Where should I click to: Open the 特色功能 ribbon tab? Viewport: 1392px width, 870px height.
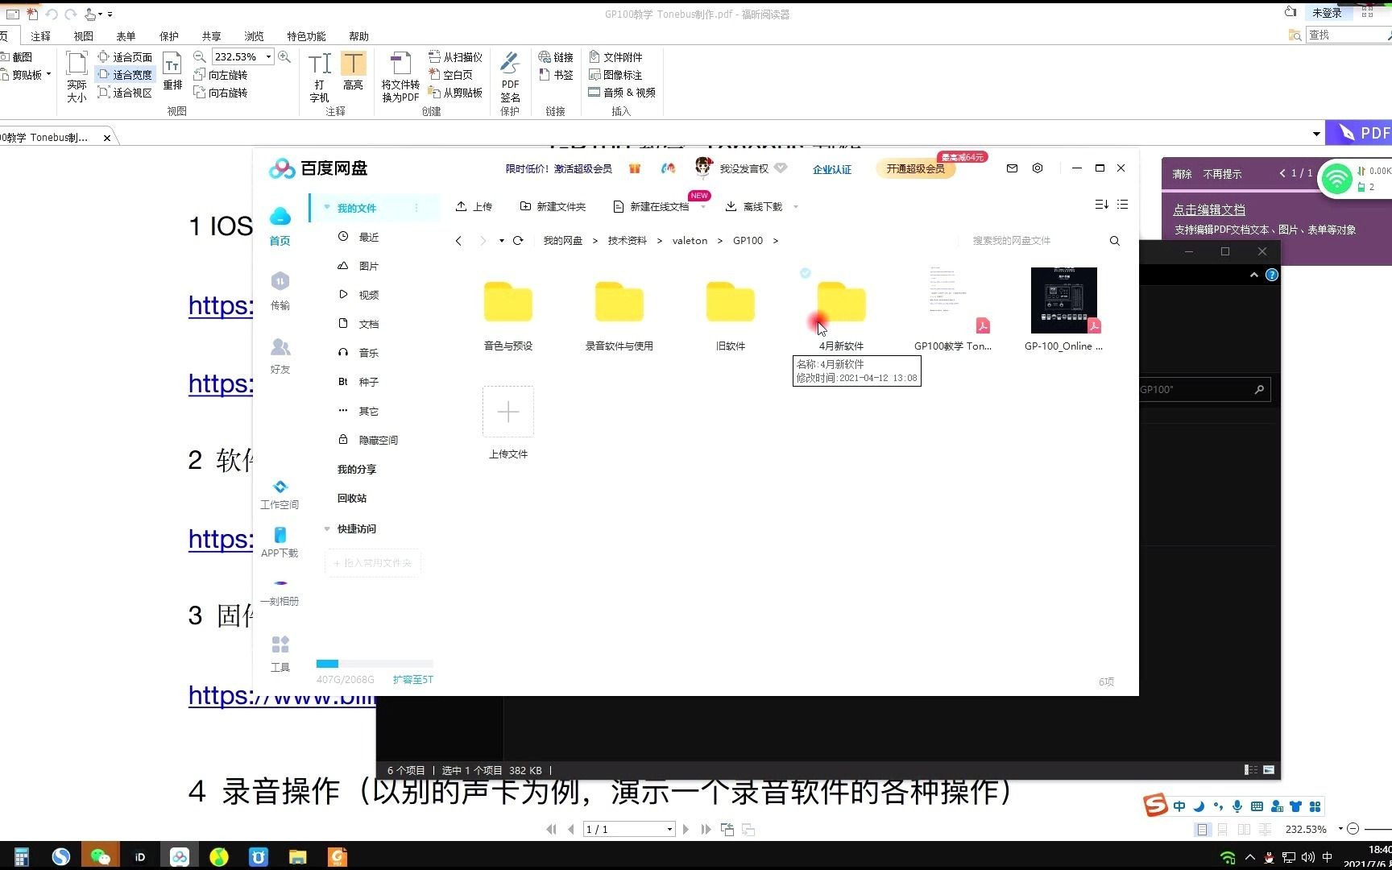[x=306, y=36]
